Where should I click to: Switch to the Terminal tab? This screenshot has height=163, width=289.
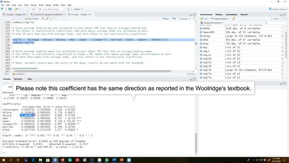pyautogui.click(x=18, y=79)
